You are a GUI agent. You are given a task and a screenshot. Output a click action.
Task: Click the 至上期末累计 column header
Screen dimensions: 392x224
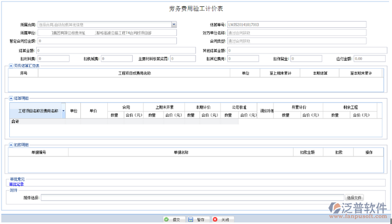[x=280, y=73]
